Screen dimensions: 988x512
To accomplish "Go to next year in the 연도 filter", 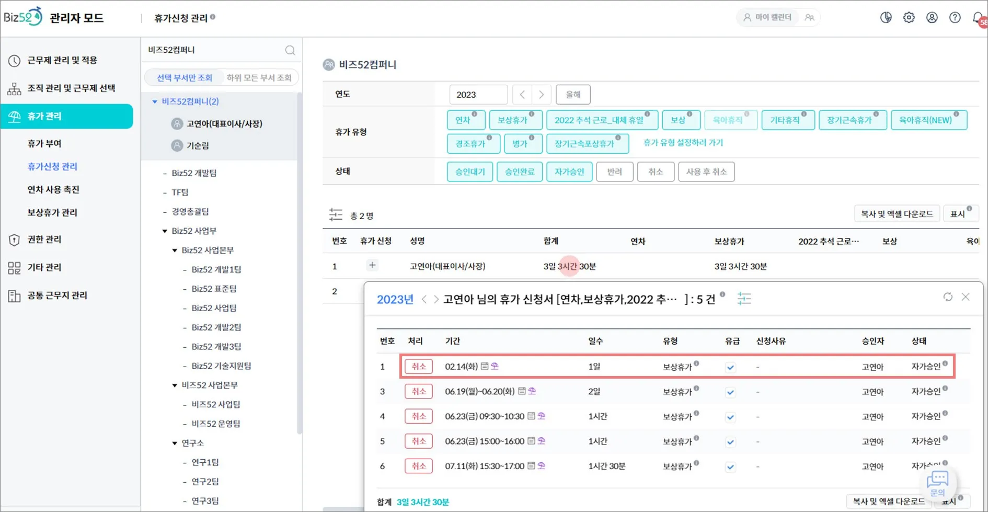I will point(542,95).
